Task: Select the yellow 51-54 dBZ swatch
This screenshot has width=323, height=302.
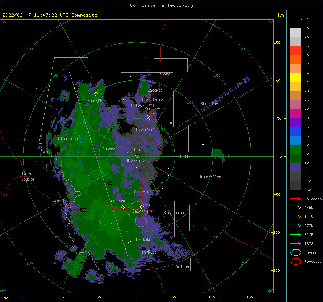Action: (296, 77)
